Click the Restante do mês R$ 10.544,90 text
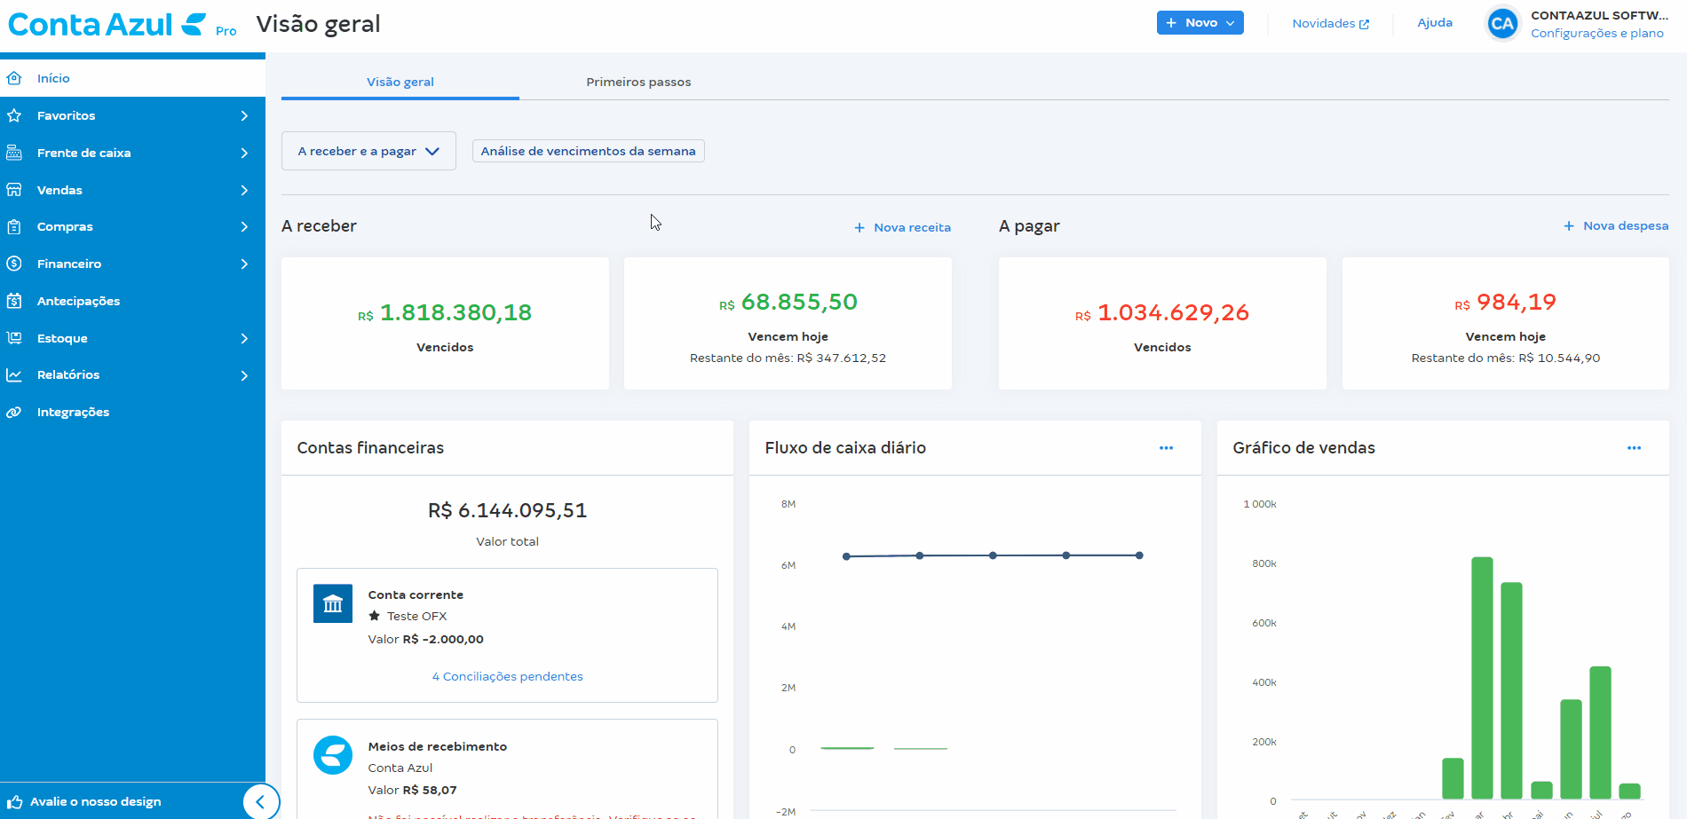The height and width of the screenshot is (819, 1687). tap(1506, 358)
